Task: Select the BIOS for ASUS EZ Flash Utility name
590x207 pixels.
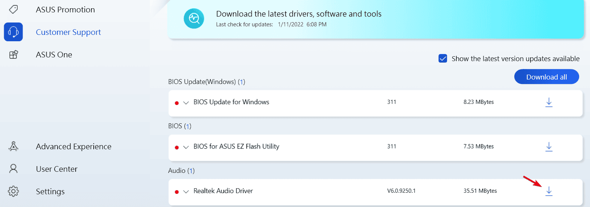Action: 236,146
